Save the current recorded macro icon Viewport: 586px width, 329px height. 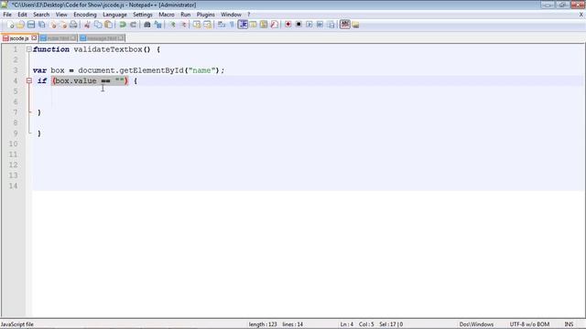click(331, 25)
